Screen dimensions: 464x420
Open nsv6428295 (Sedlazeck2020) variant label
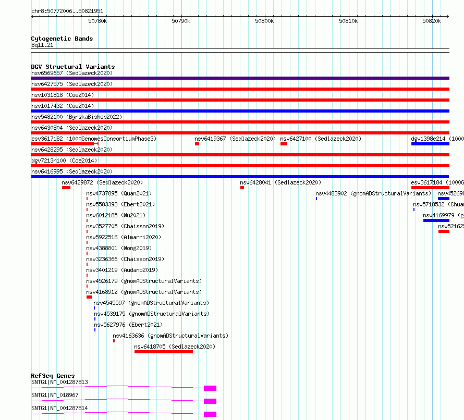point(72,150)
